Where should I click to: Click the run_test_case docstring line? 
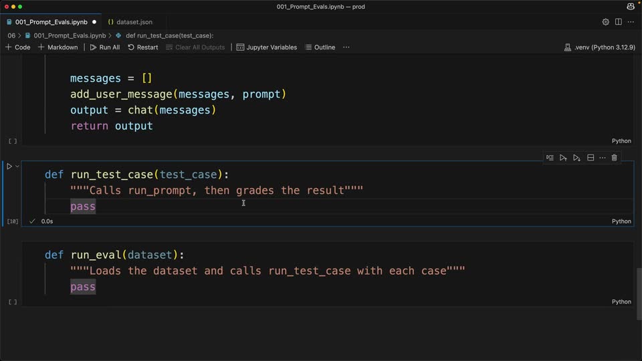click(217, 191)
